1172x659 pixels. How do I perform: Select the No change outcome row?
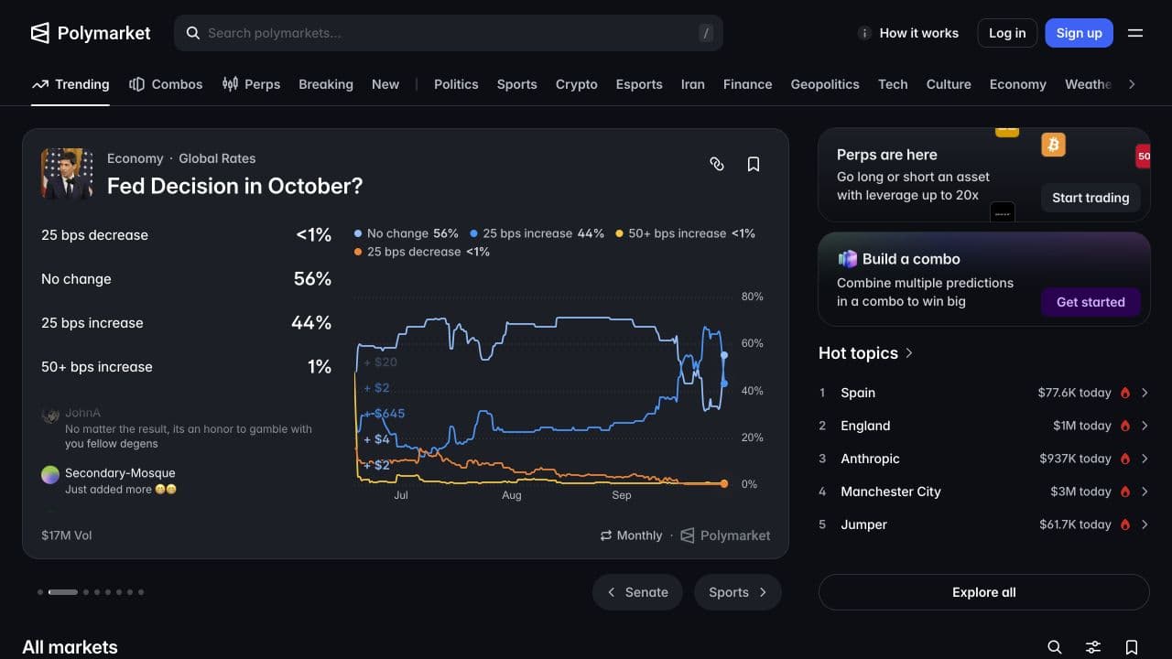pos(186,279)
